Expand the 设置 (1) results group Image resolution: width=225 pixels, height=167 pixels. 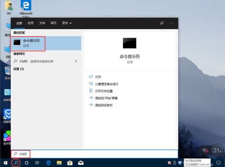coord(18,69)
